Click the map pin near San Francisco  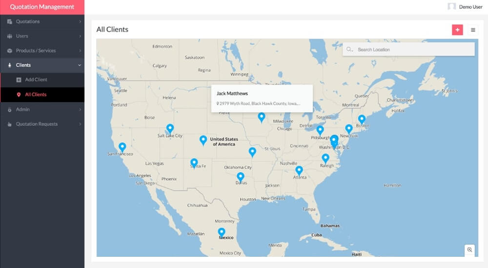(122, 146)
